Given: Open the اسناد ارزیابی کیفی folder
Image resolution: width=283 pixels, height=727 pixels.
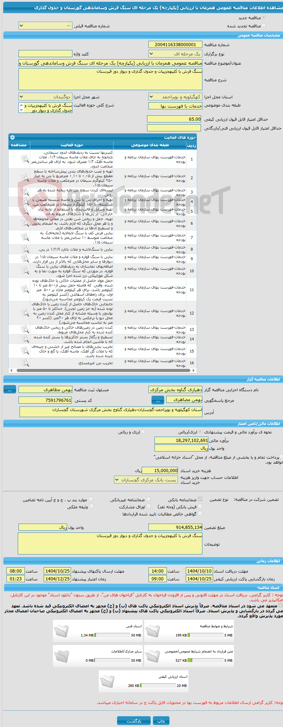Looking at the screenshot, I should pos(107,681).
